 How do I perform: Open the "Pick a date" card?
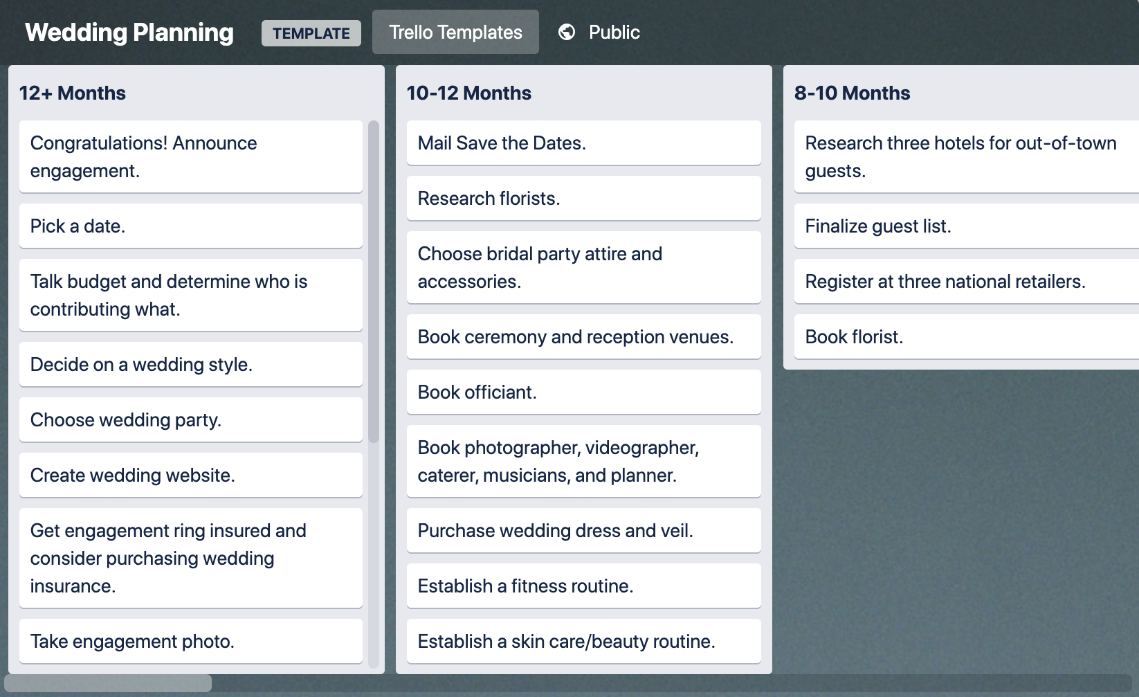coord(190,226)
